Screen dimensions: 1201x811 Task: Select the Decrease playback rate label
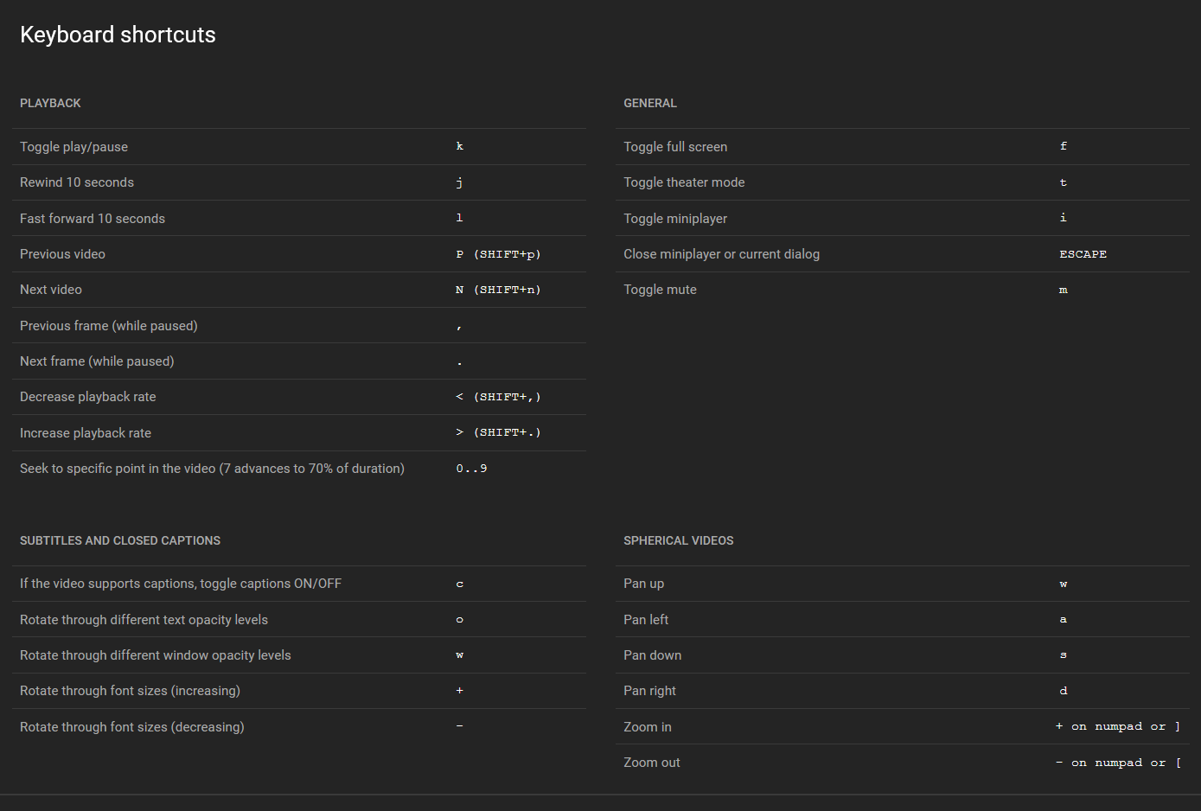88,397
